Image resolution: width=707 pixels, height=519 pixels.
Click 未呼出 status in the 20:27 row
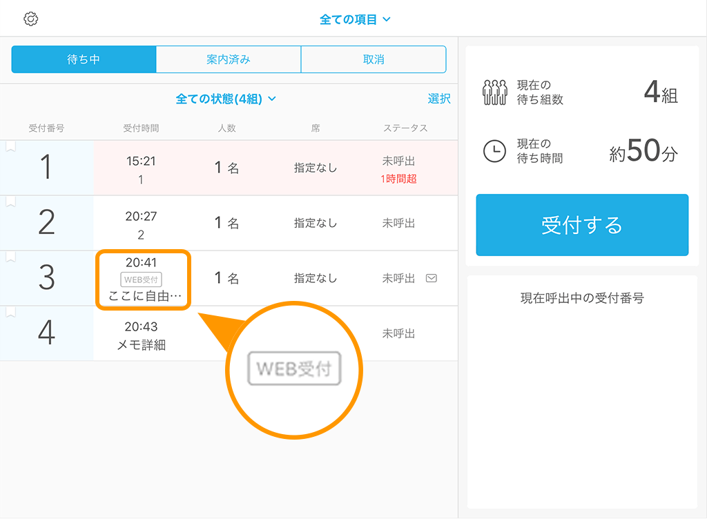tap(398, 223)
